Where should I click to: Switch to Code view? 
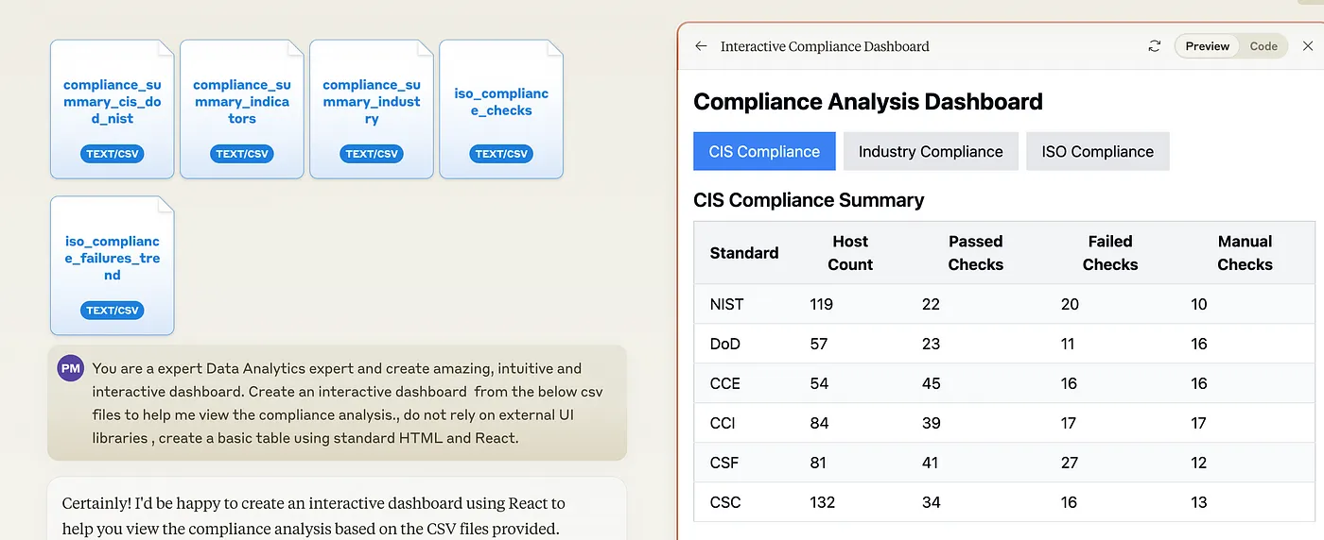coord(1263,46)
